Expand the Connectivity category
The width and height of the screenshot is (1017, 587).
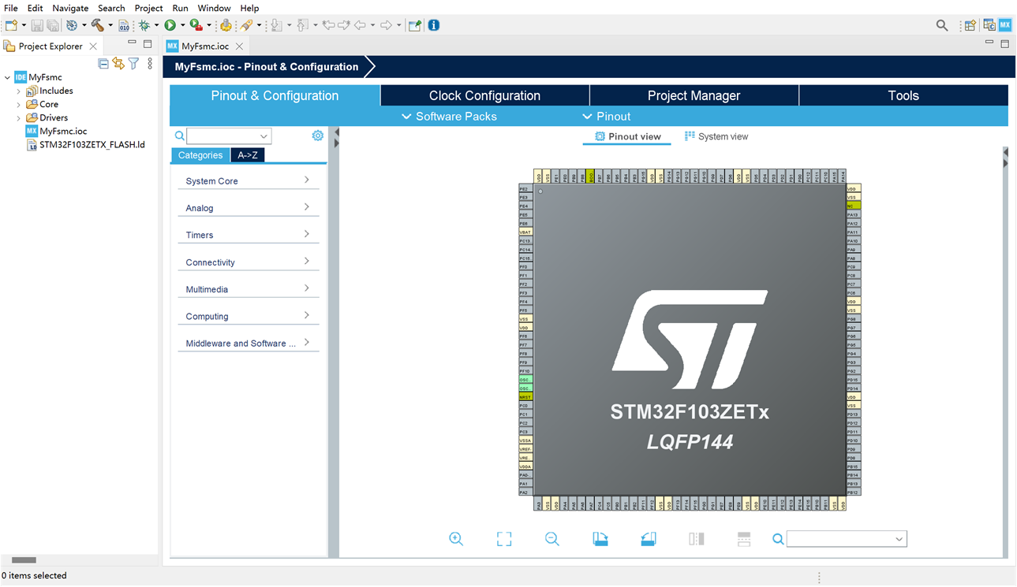point(248,262)
